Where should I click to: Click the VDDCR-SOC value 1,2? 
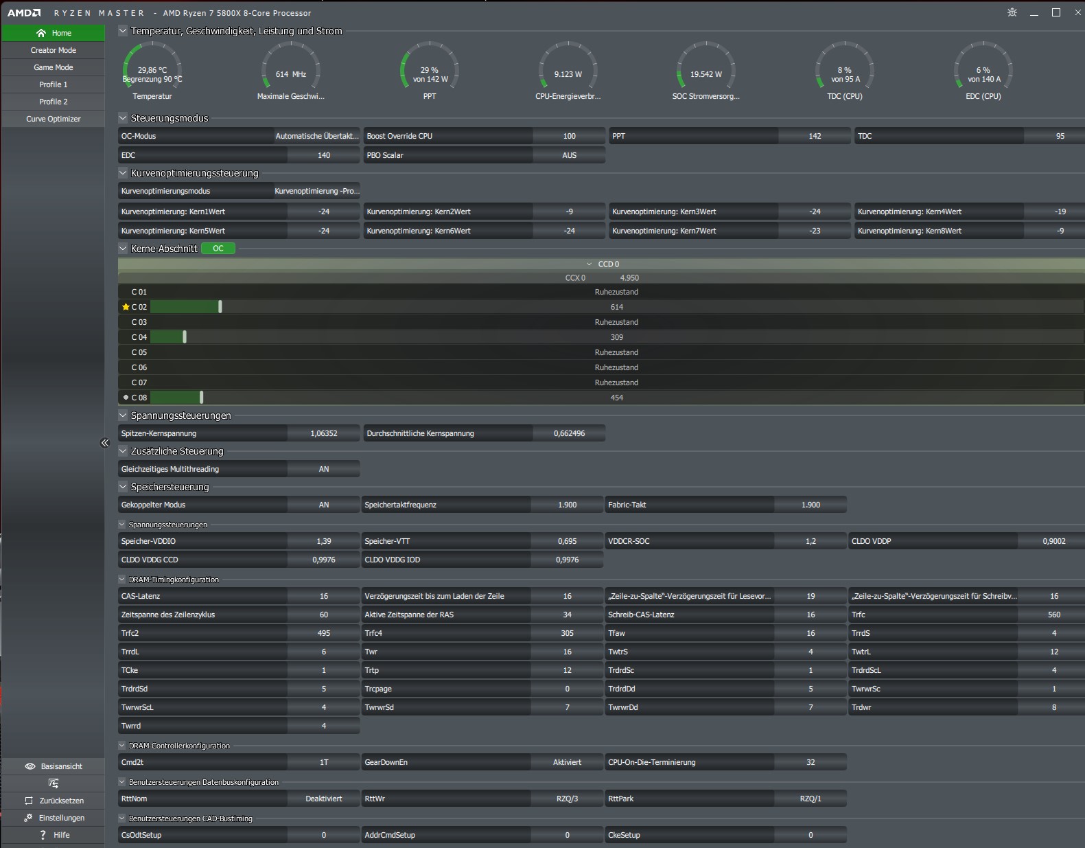coord(810,542)
